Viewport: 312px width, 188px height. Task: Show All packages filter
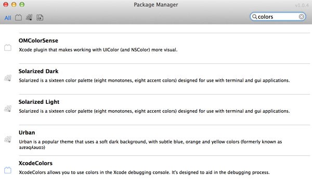tap(8, 18)
